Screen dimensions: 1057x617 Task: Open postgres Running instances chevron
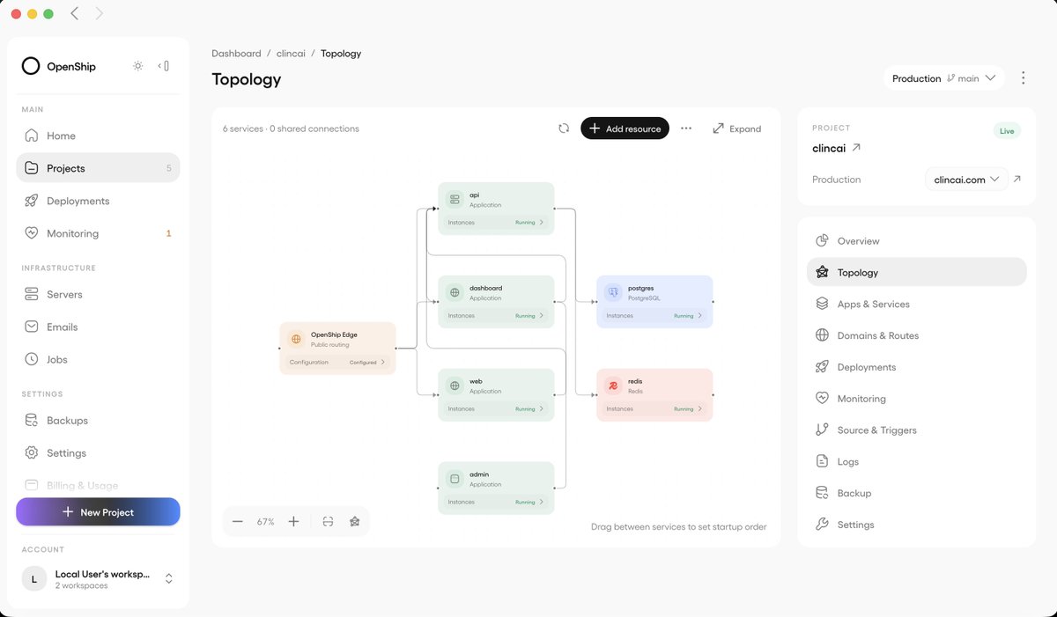(700, 316)
